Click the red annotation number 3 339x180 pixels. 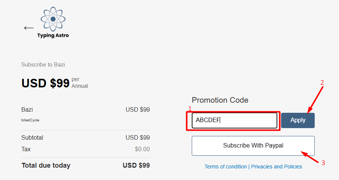(323, 163)
